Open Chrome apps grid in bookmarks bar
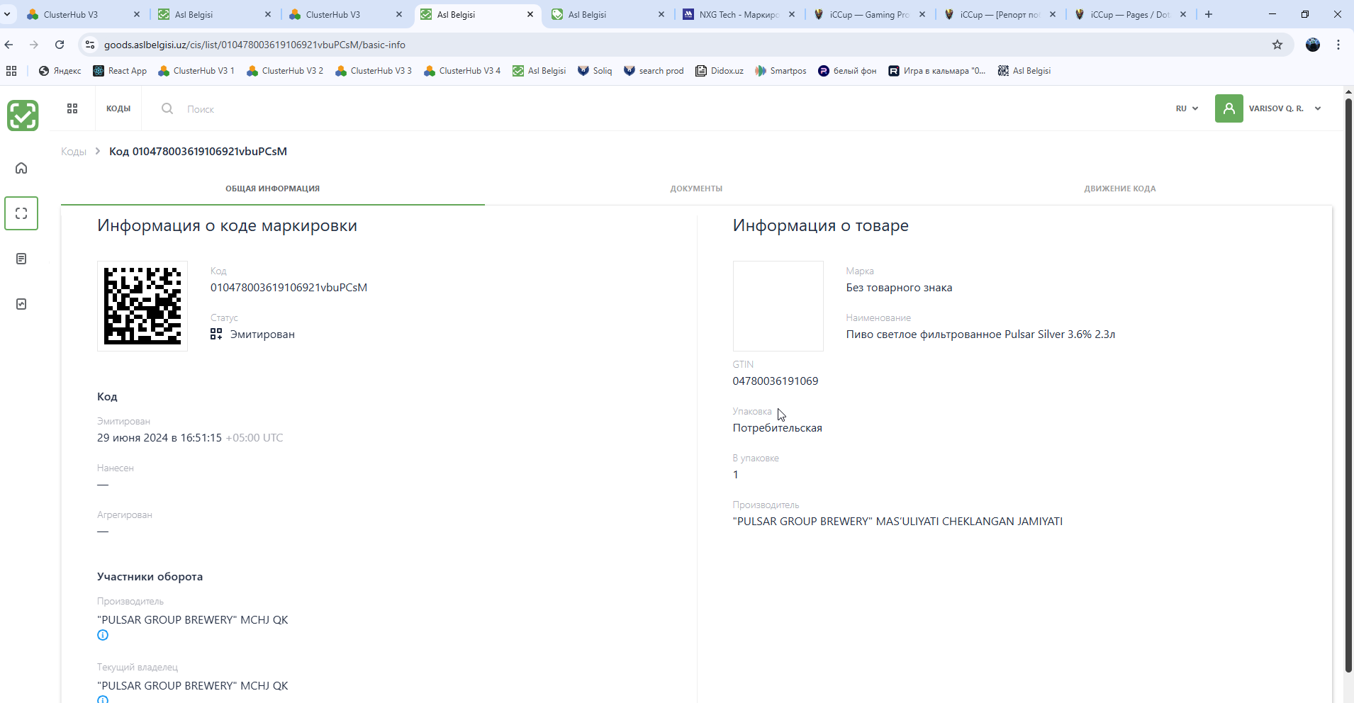Image resolution: width=1354 pixels, height=703 pixels. pyautogui.click(x=11, y=71)
